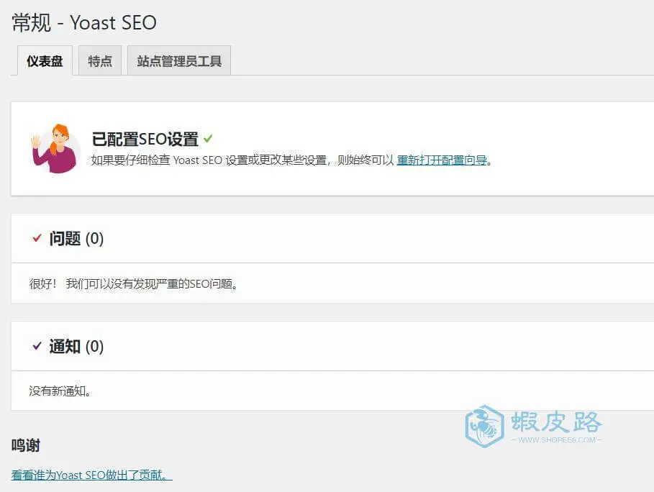The height and width of the screenshot is (492, 654).
Task: Click the 鸣谢 heading
Action: 26,445
